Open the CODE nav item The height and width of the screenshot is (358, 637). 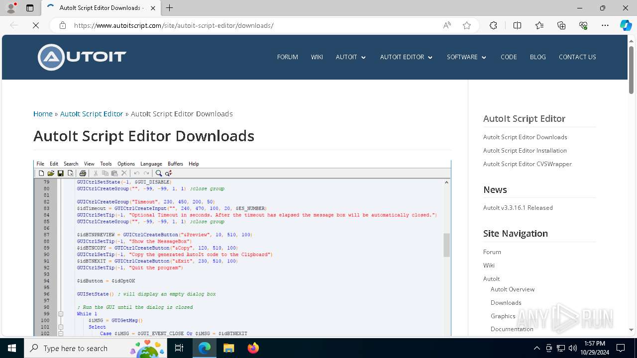[509, 57]
